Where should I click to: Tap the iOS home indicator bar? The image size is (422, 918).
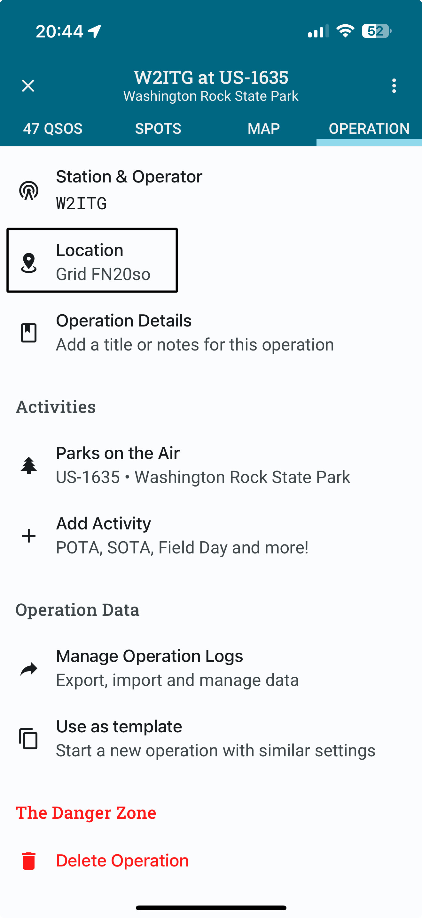(211, 908)
